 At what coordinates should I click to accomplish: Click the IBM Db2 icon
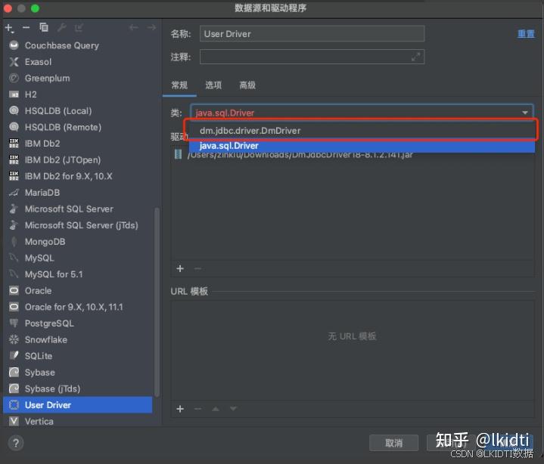click(x=14, y=143)
